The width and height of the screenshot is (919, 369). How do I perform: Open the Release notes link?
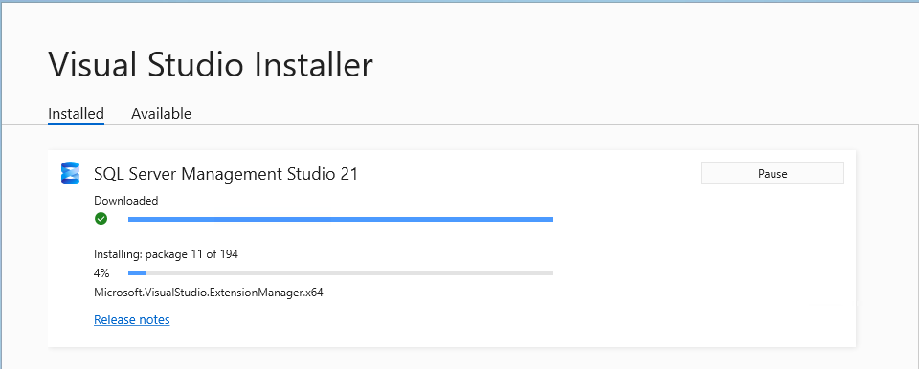coord(132,320)
